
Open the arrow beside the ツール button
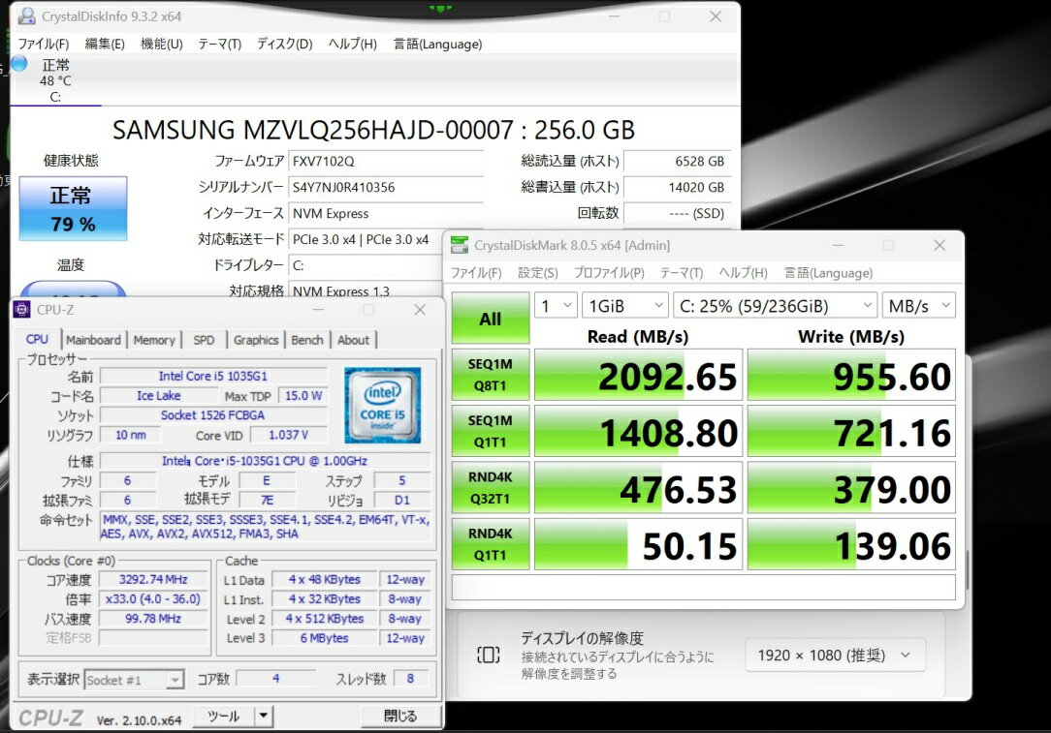(x=264, y=716)
